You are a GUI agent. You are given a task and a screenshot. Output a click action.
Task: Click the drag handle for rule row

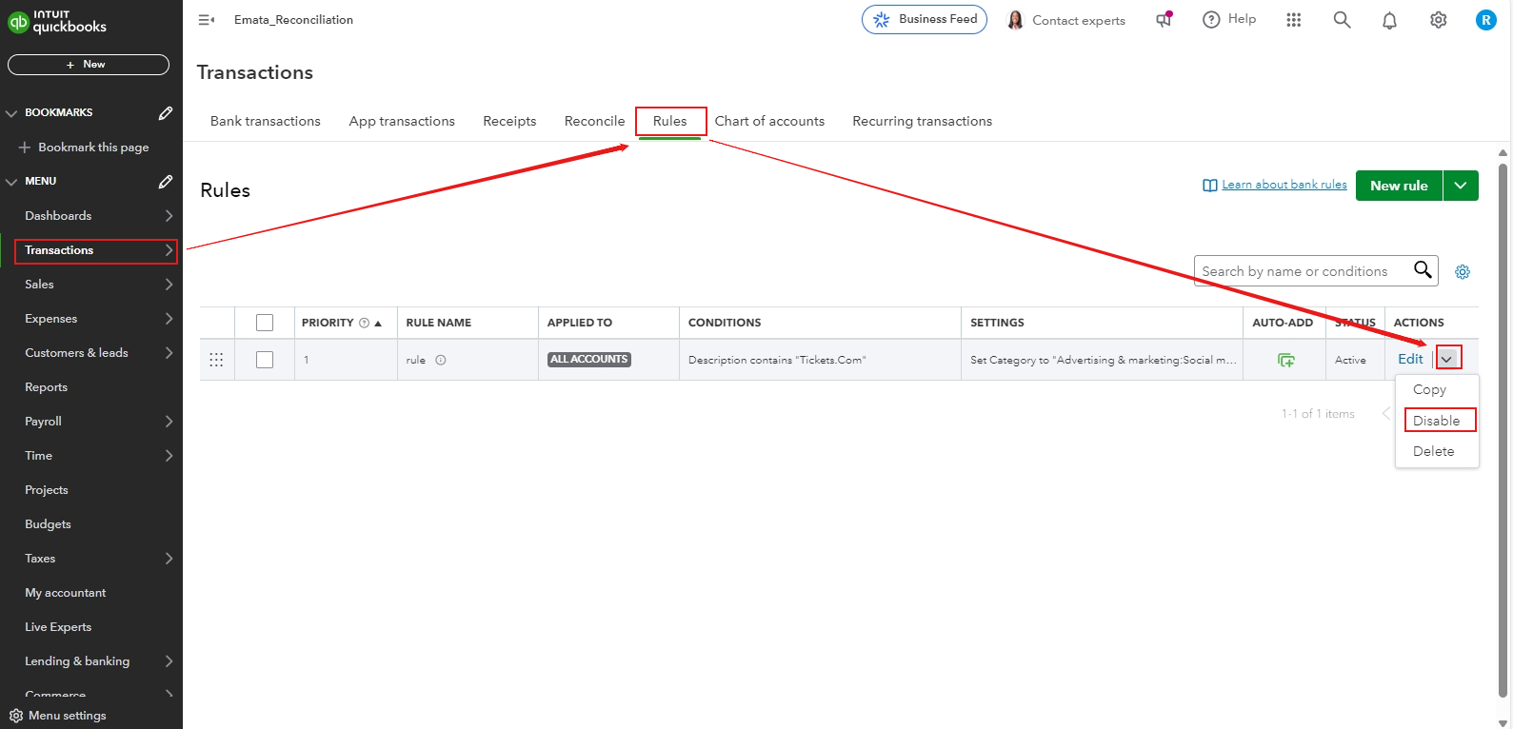[216, 360]
